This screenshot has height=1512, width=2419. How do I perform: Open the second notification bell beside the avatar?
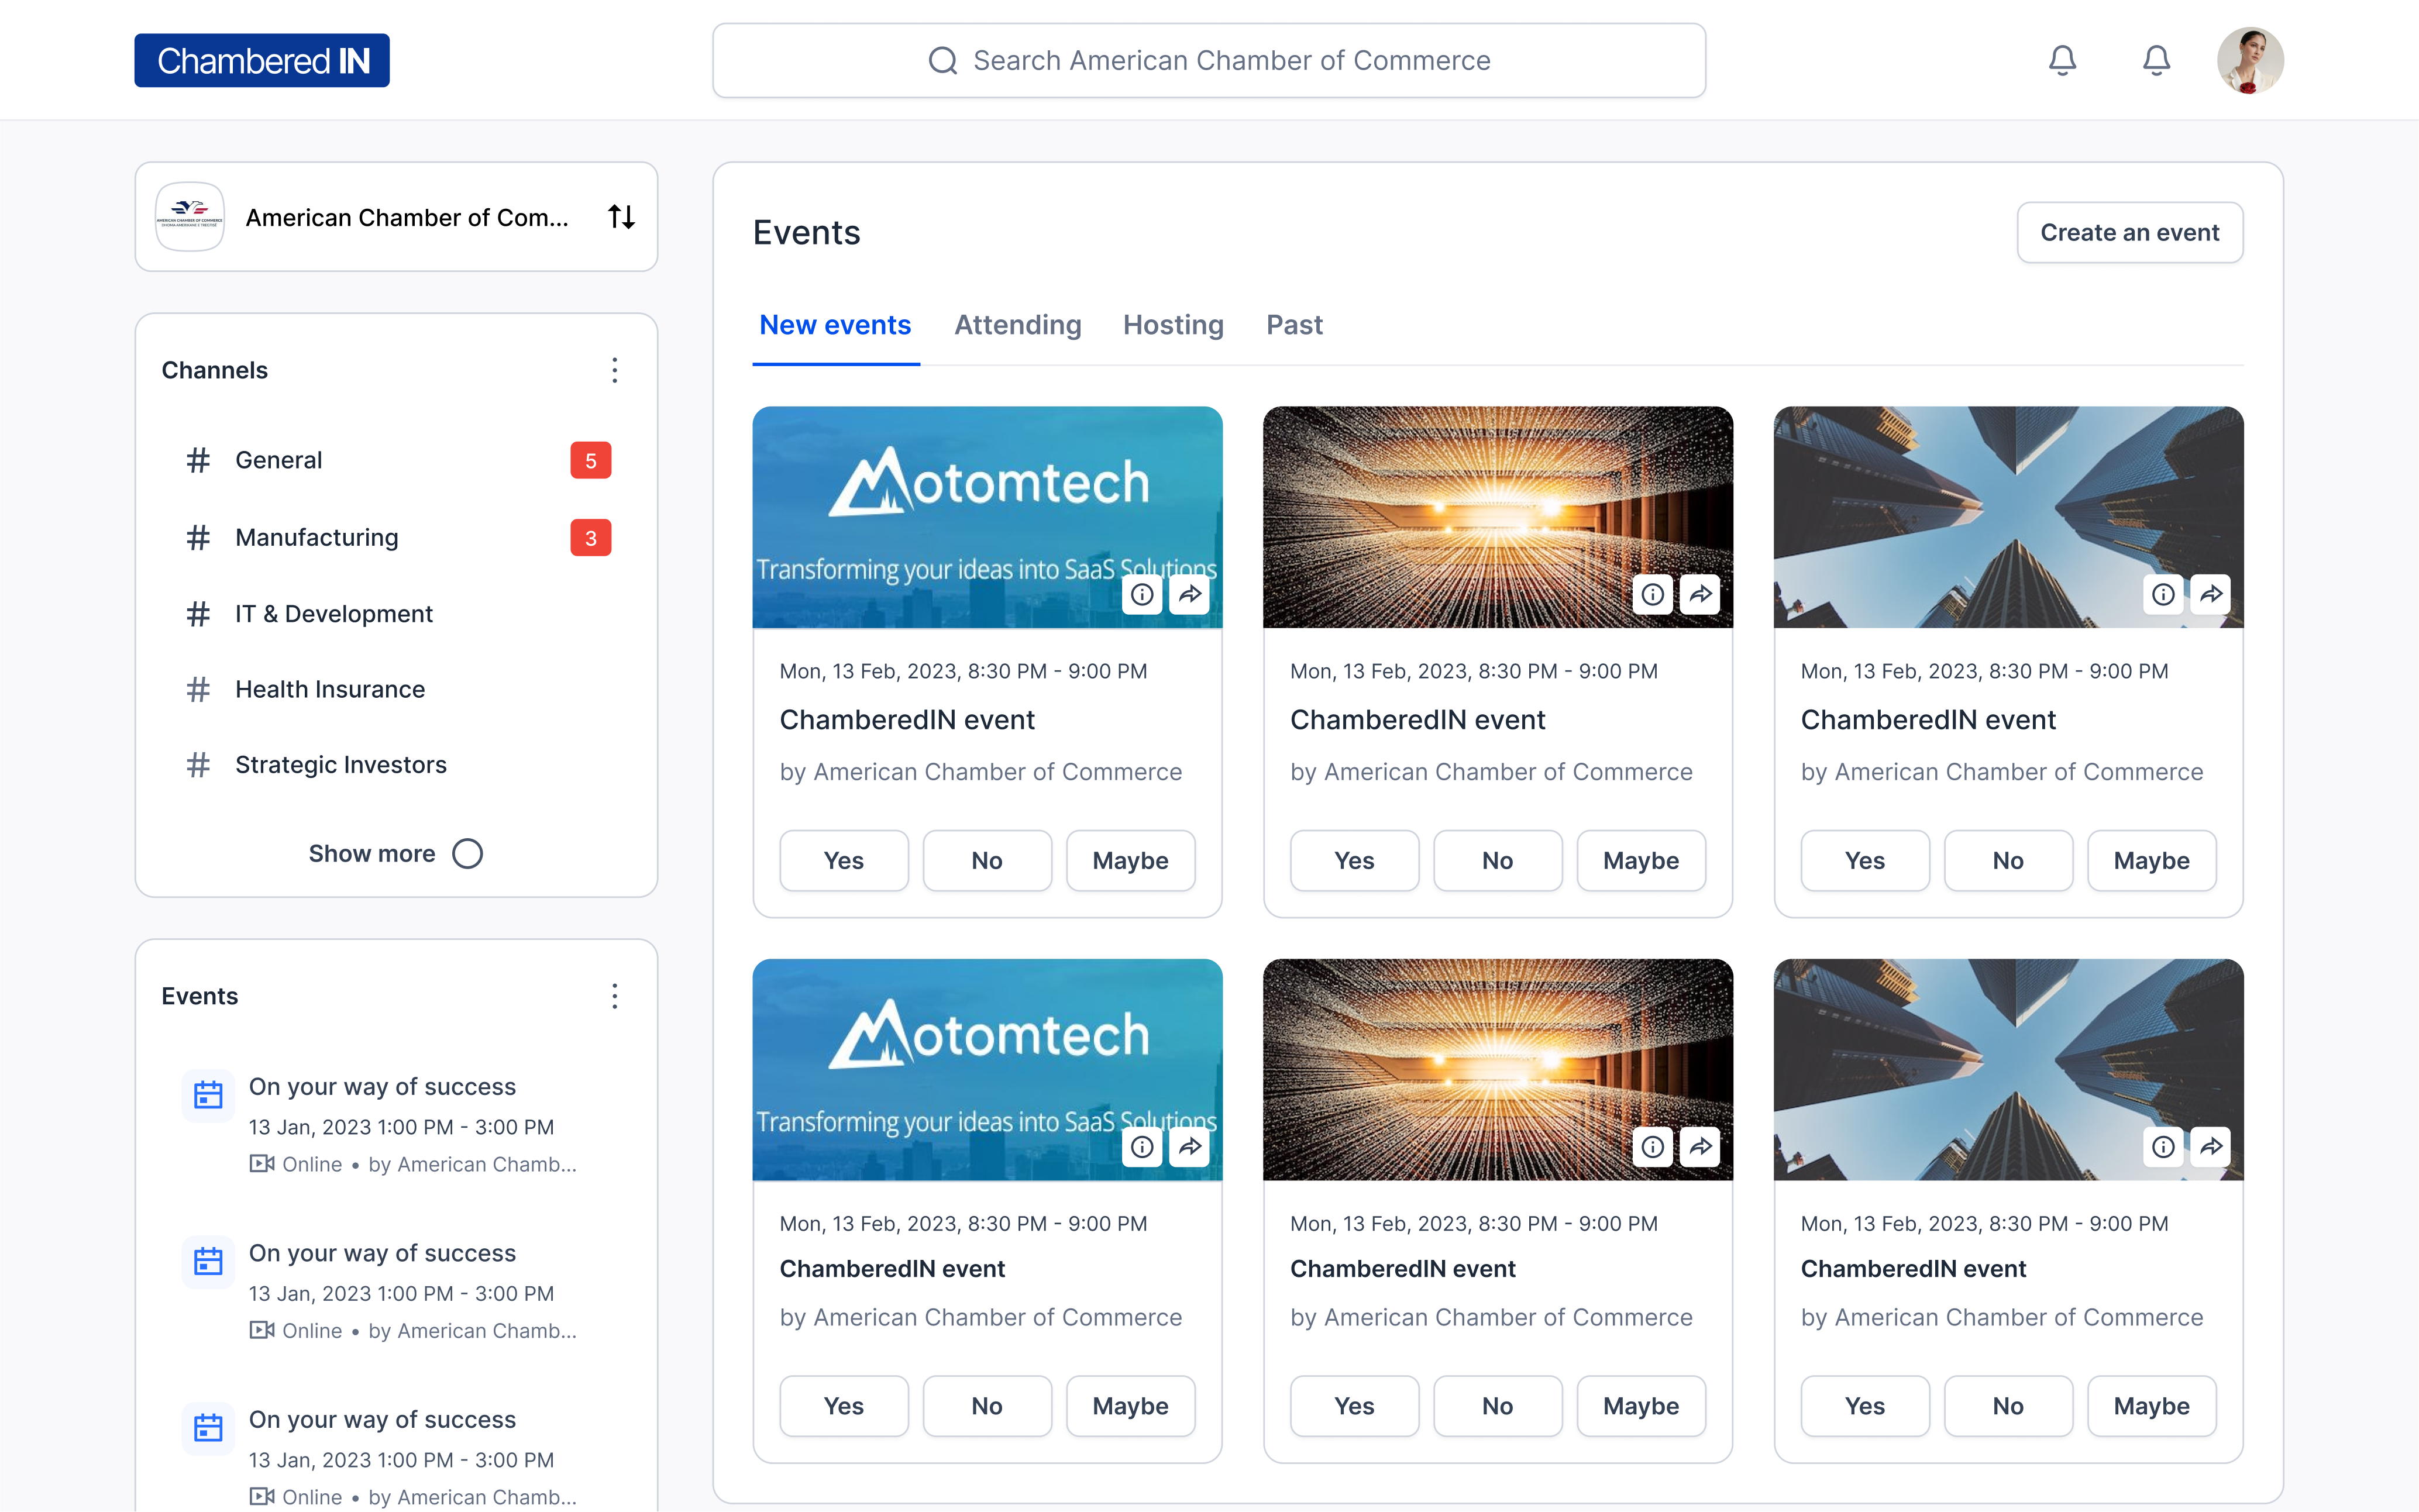tap(2156, 60)
